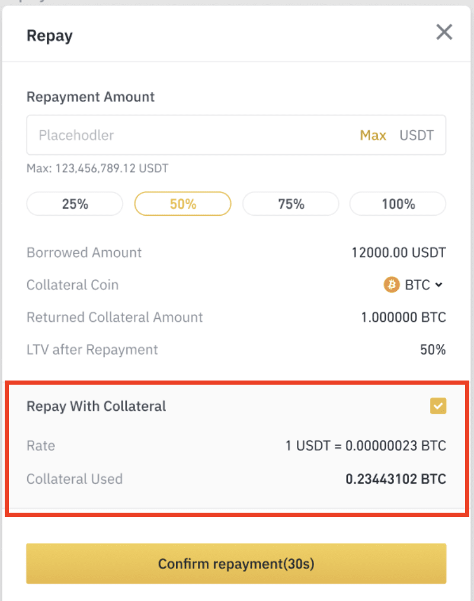Click the Max link in amount field
The image size is (474, 601).
[373, 135]
